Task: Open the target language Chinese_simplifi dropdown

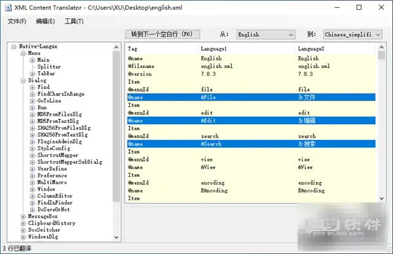Action: coord(352,35)
